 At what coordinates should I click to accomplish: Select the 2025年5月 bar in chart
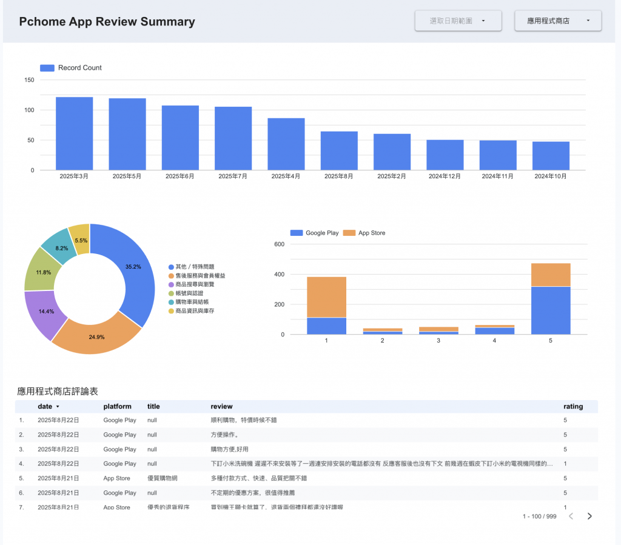coord(127,134)
